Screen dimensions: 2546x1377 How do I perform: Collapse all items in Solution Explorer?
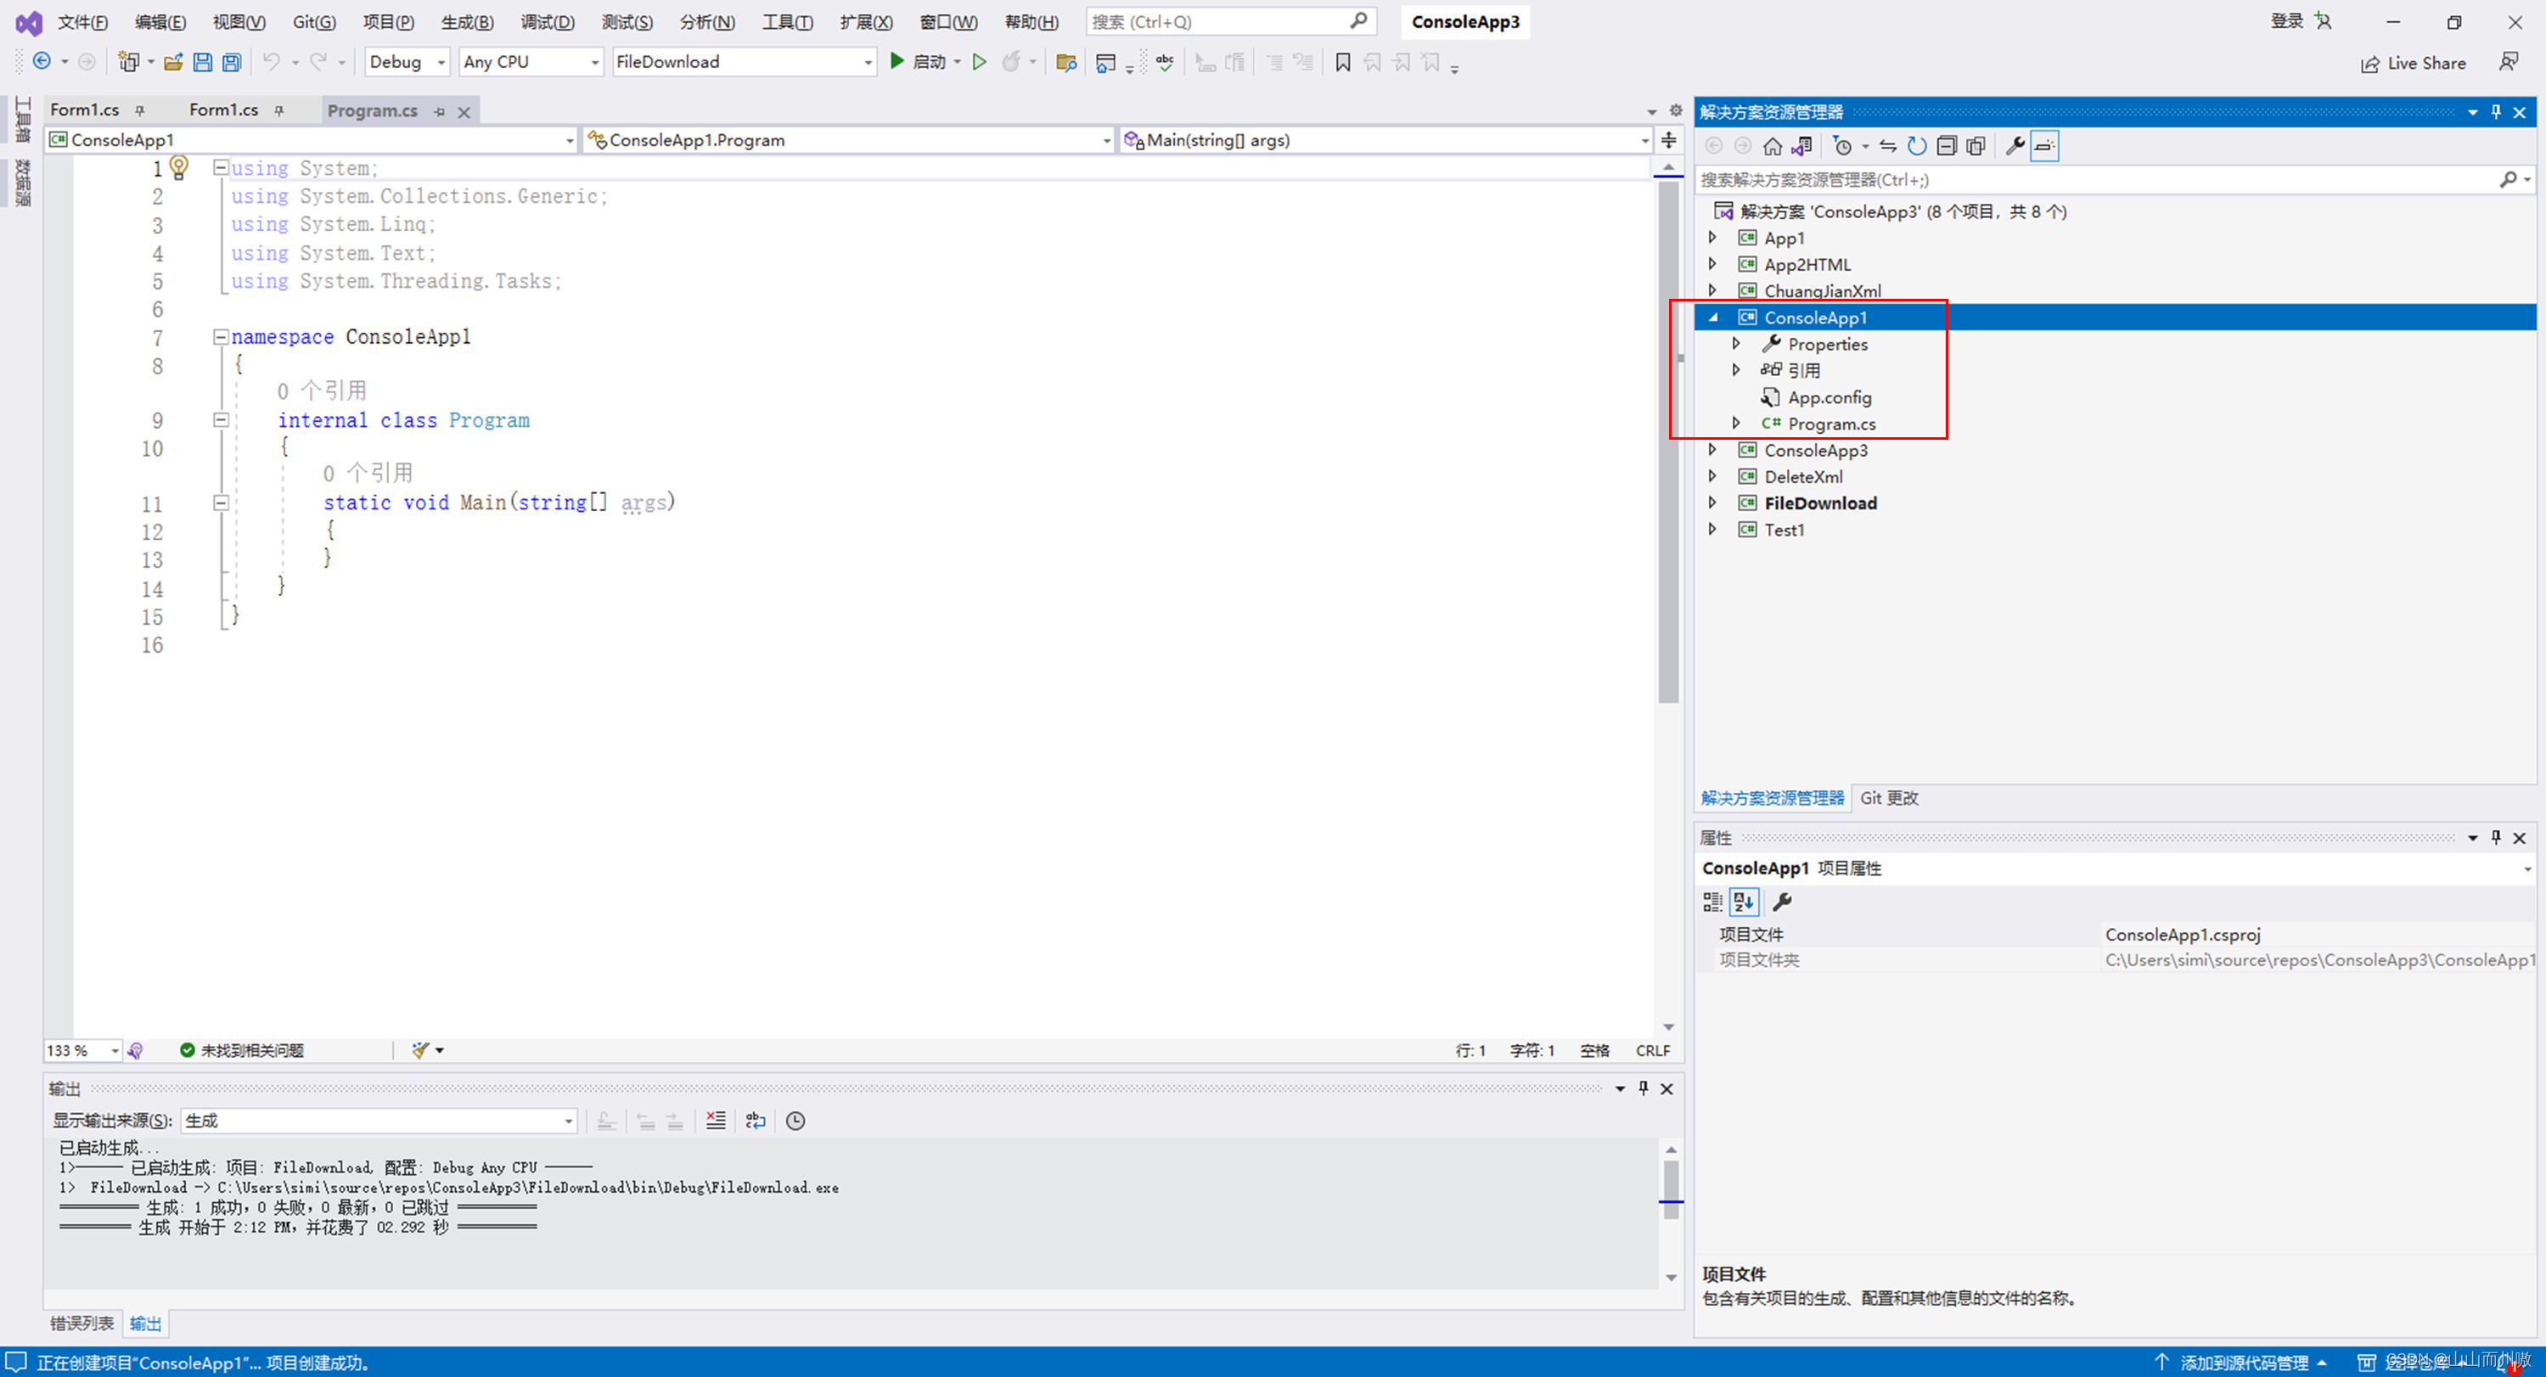pyautogui.click(x=1946, y=146)
